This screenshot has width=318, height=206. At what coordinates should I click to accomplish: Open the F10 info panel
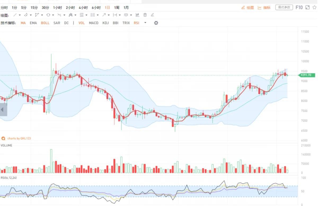pyautogui.click(x=299, y=7)
